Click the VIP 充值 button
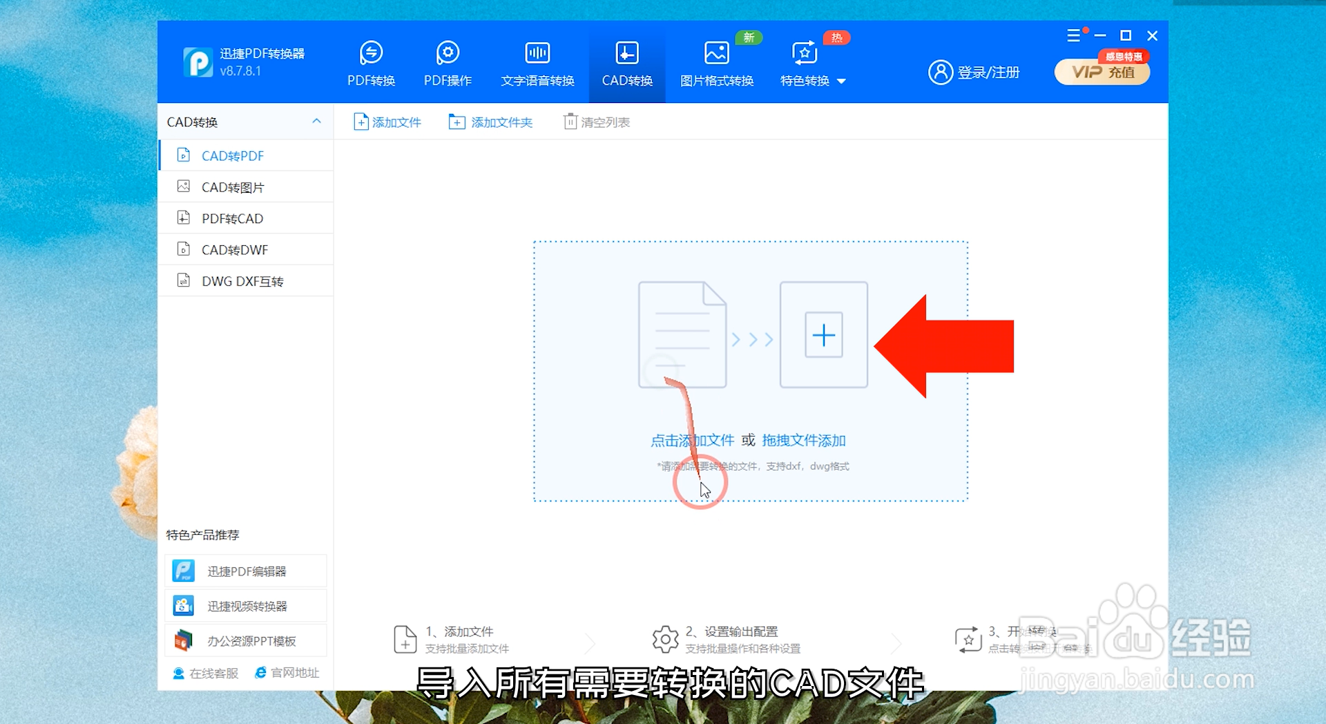The height and width of the screenshot is (724, 1326). click(x=1102, y=73)
